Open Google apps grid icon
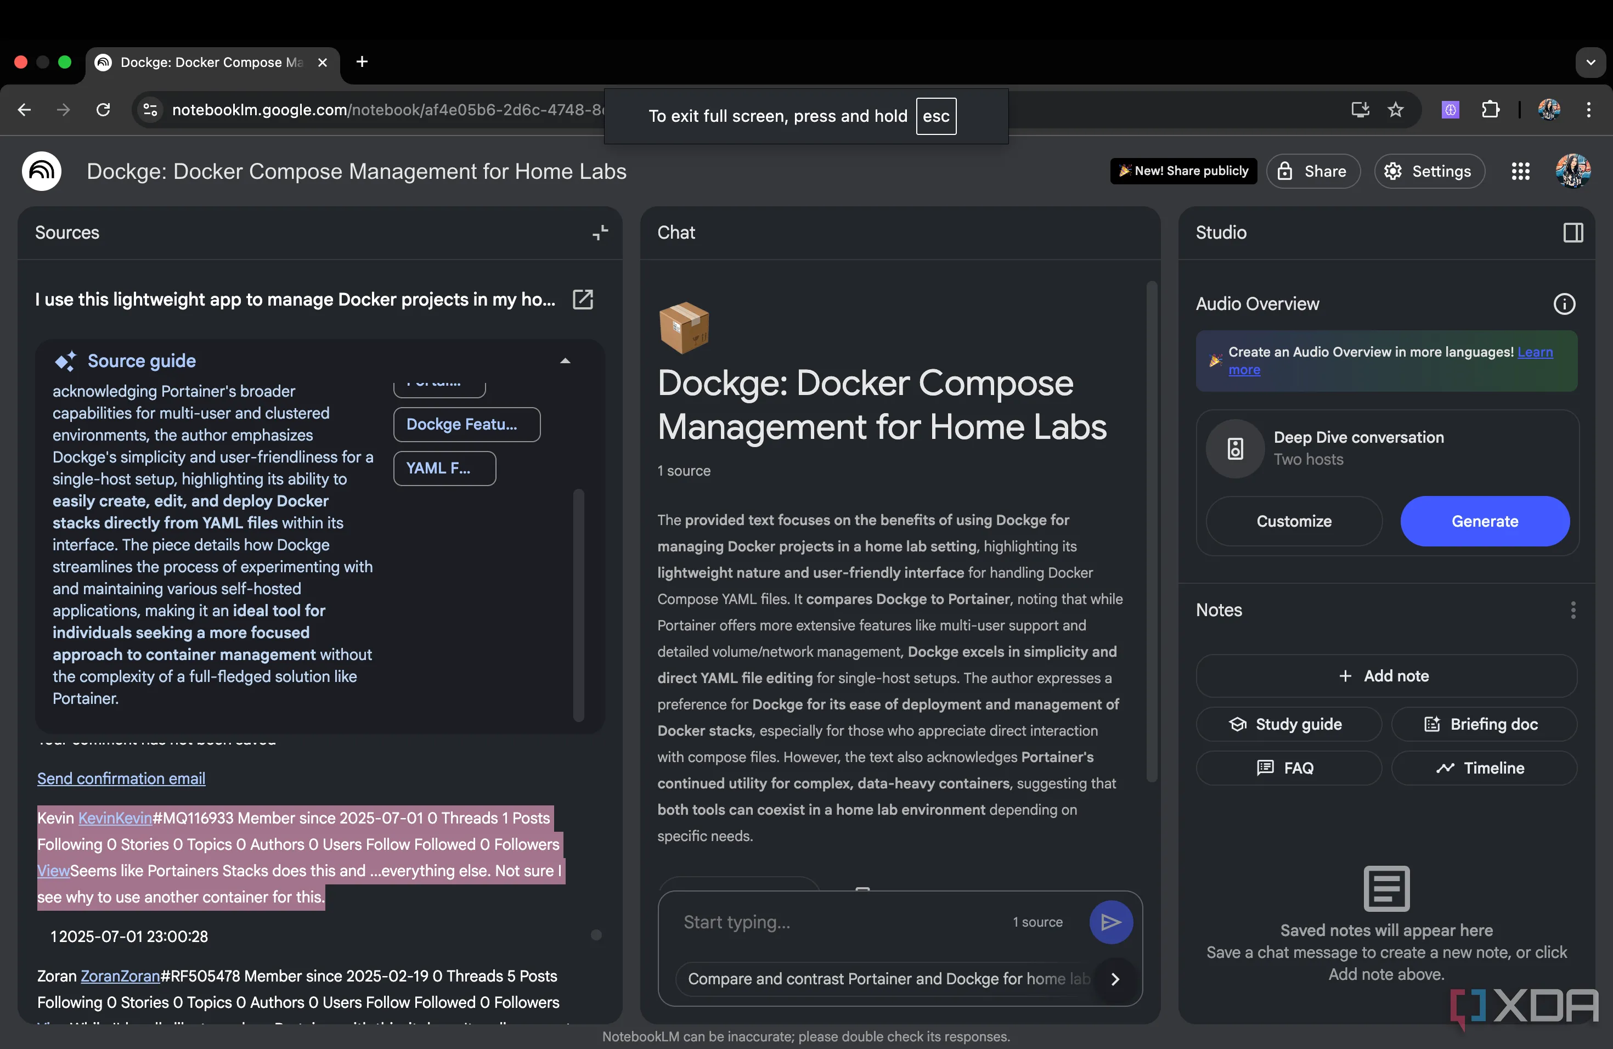Image resolution: width=1613 pixels, height=1049 pixels. pos(1520,171)
